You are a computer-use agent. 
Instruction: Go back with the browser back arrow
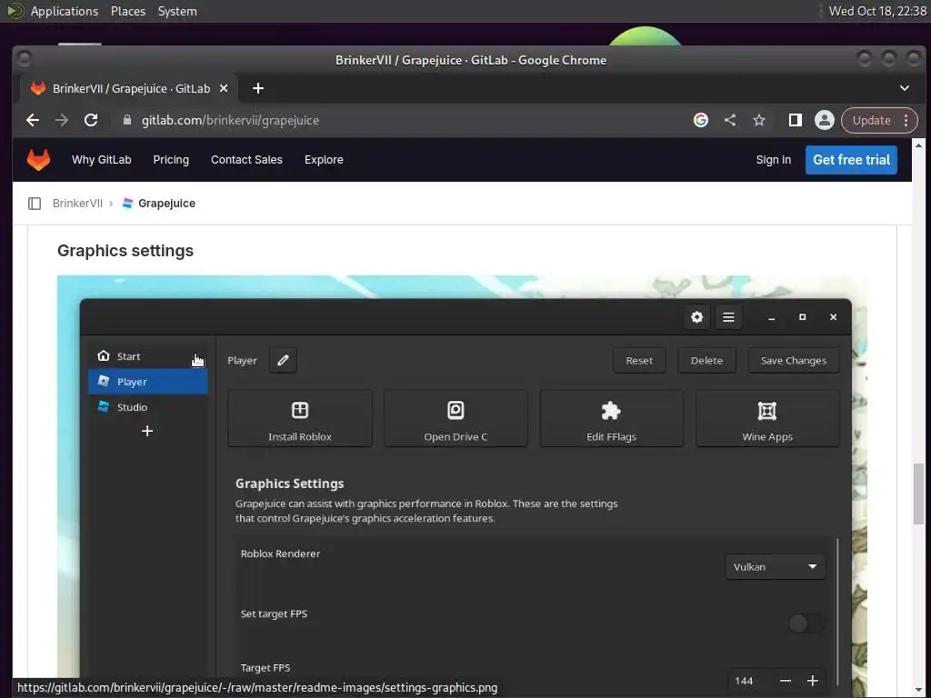pyautogui.click(x=33, y=121)
